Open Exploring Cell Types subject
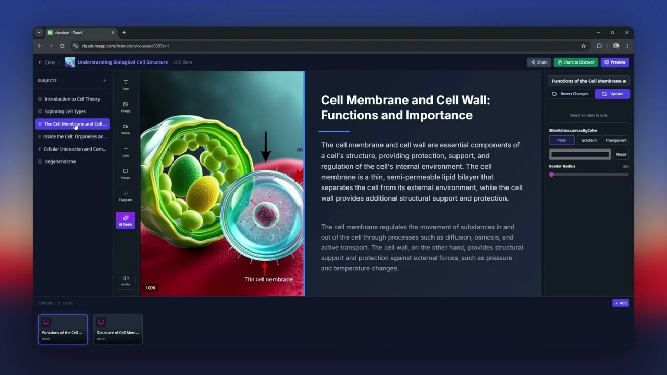667x375 pixels. pyautogui.click(x=72, y=111)
